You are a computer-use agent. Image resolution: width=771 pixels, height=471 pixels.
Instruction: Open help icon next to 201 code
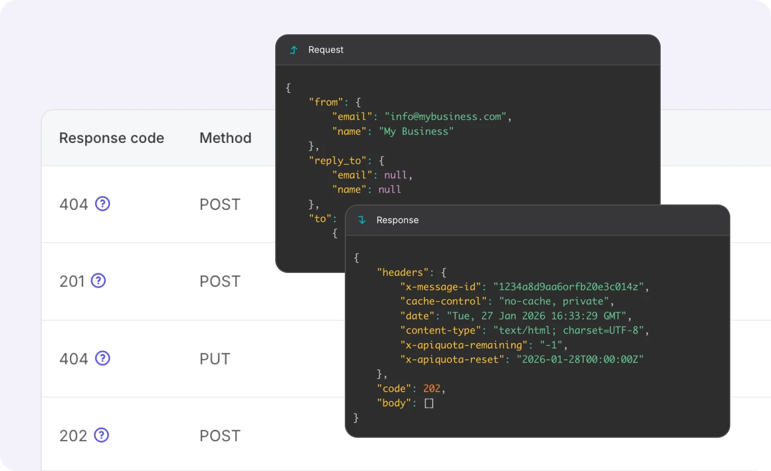pyautogui.click(x=99, y=281)
